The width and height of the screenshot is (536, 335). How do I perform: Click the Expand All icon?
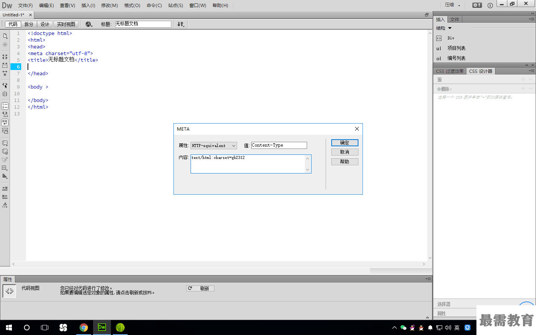pyautogui.click(x=5, y=73)
